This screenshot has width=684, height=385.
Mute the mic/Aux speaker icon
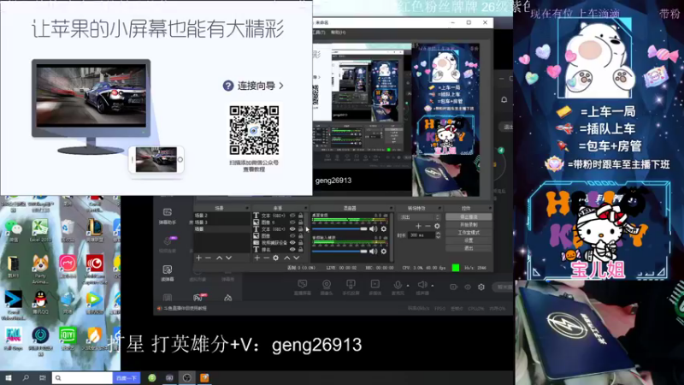374,251
